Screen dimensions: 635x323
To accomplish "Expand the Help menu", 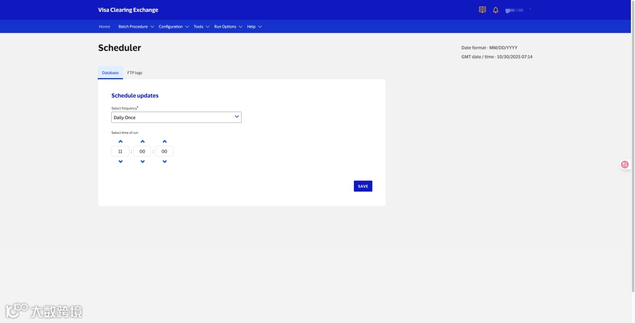I will (255, 26).
